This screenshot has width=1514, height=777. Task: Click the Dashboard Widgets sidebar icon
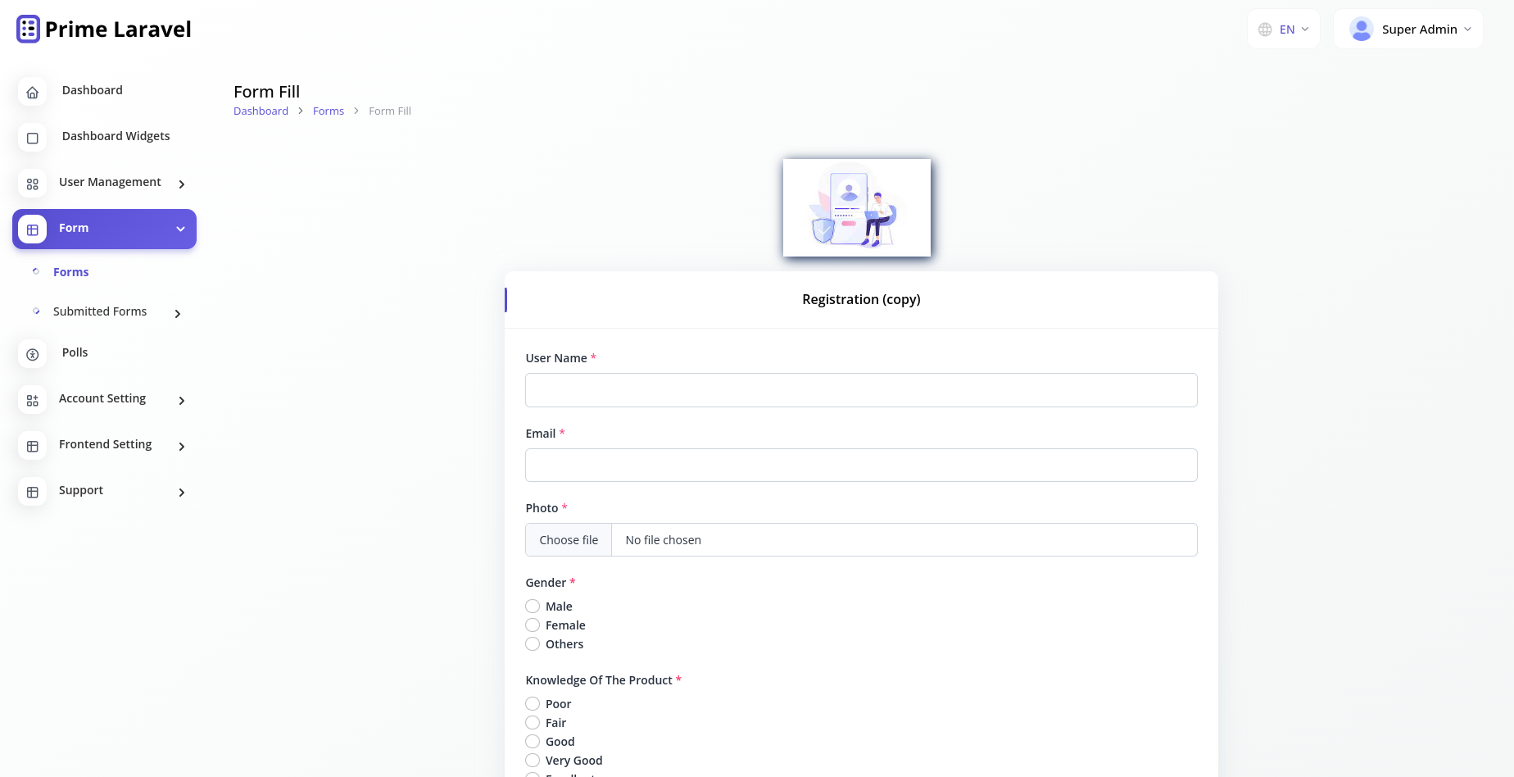tap(32, 138)
